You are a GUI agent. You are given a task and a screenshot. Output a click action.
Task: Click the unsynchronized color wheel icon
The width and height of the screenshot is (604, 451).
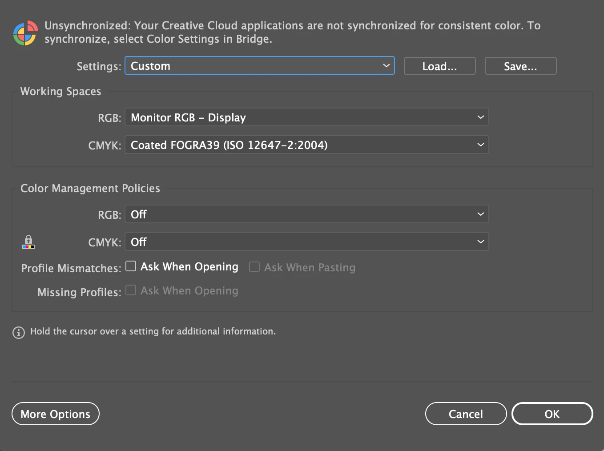point(25,33)
